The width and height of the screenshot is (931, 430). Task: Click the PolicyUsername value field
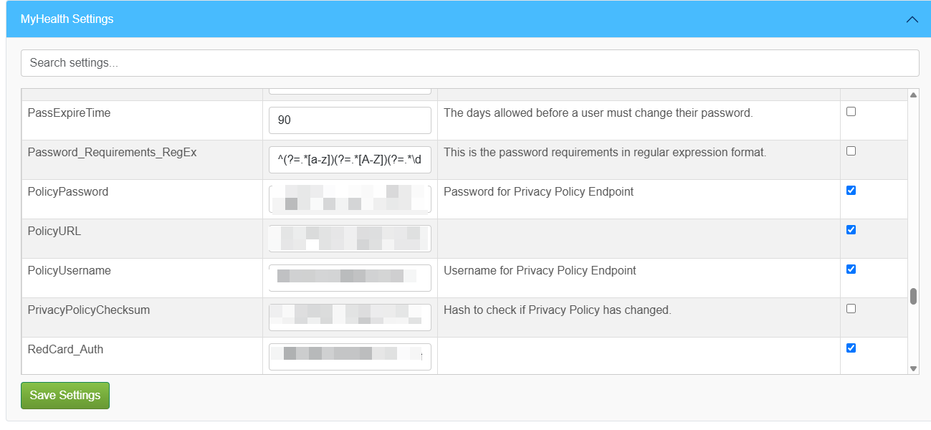350,278
